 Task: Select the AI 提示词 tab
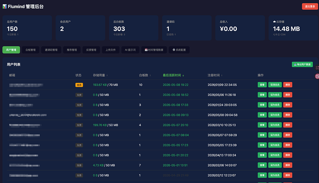pos(130,50)
